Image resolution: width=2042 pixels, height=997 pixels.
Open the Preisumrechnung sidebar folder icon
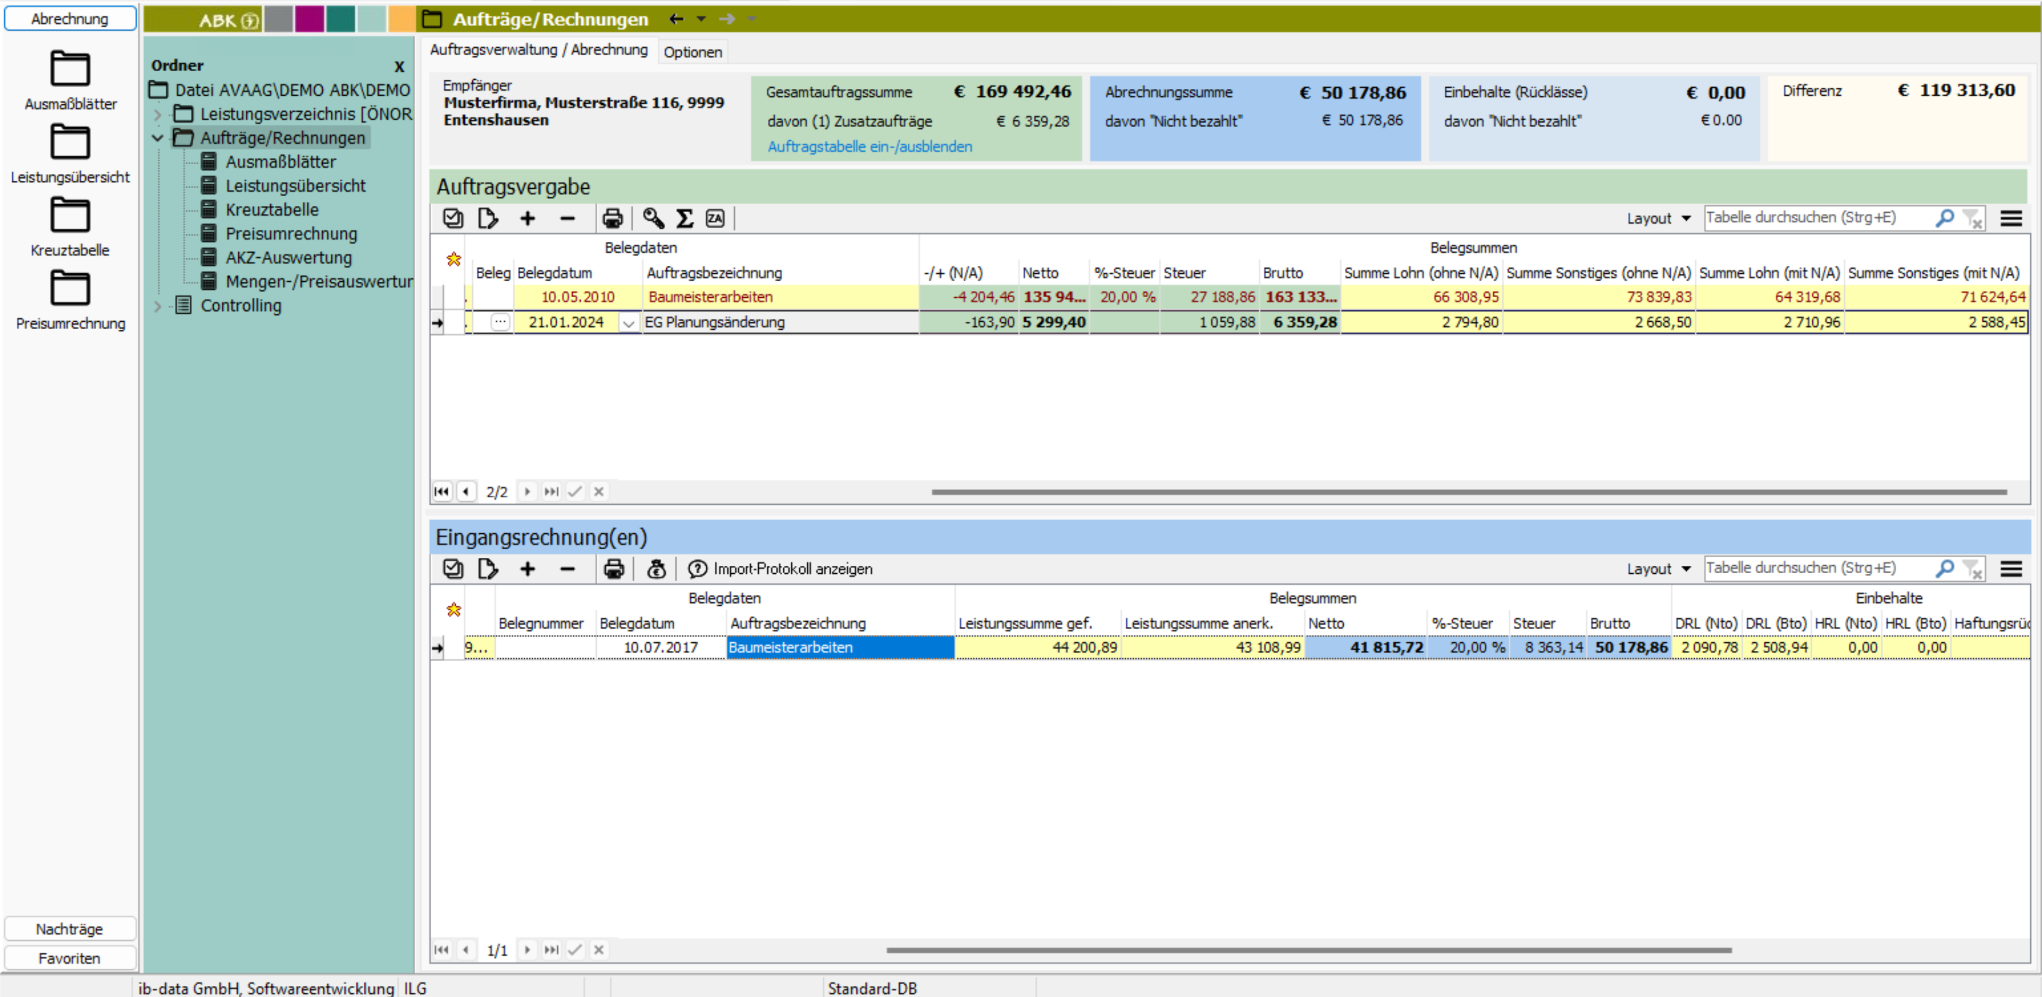pyautogui.click(x=70, y=289)
